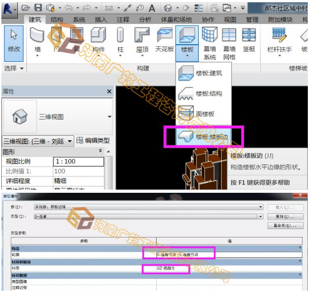Switch to the 建筑 ribbon tab
Image resolution: width=311 pixels, height=291 pixels.
[35, 19]
